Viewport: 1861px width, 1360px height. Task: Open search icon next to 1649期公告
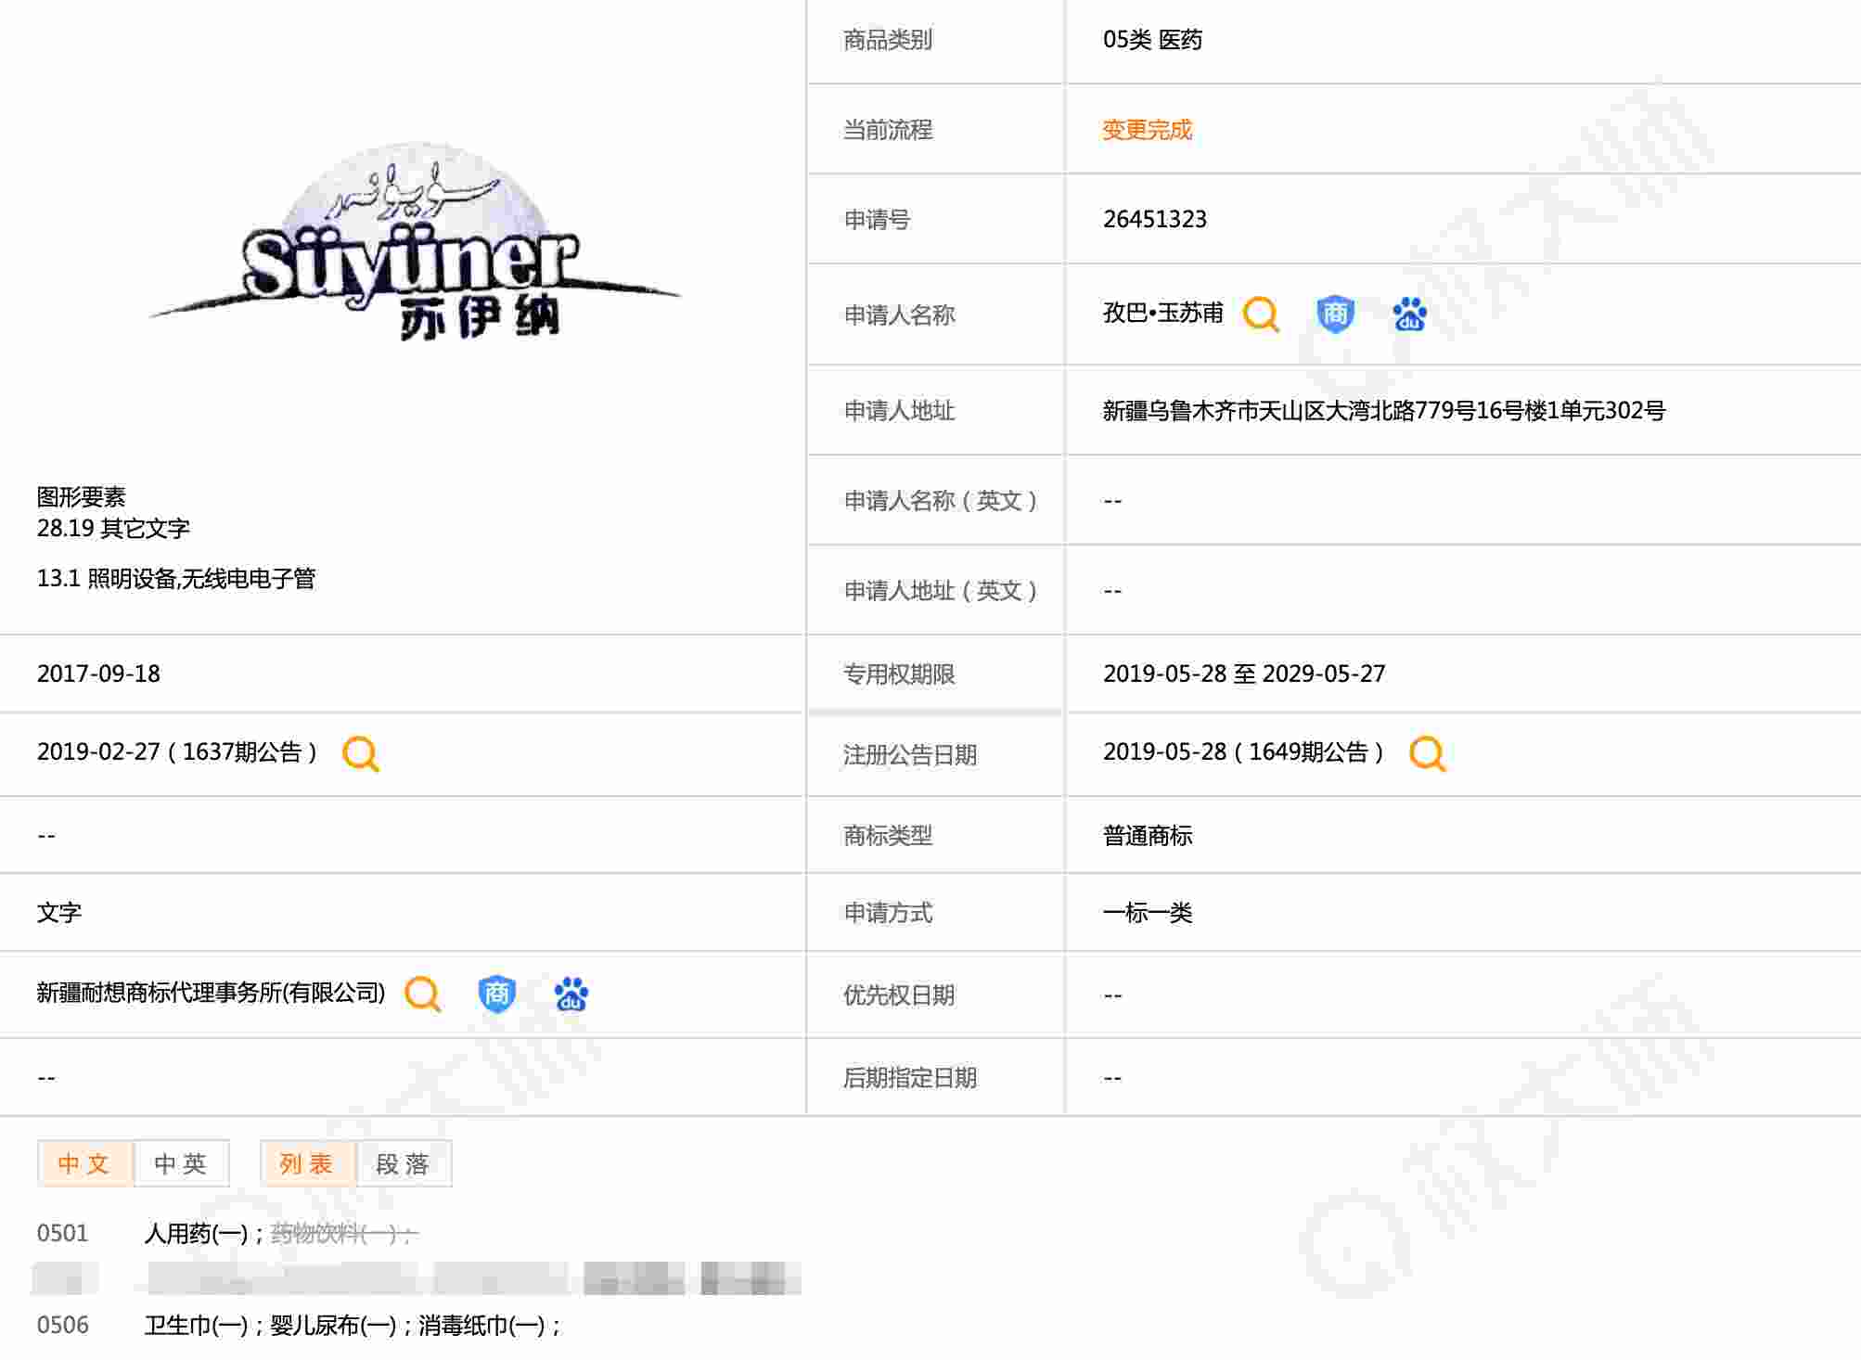click(x=1427, y=753)
